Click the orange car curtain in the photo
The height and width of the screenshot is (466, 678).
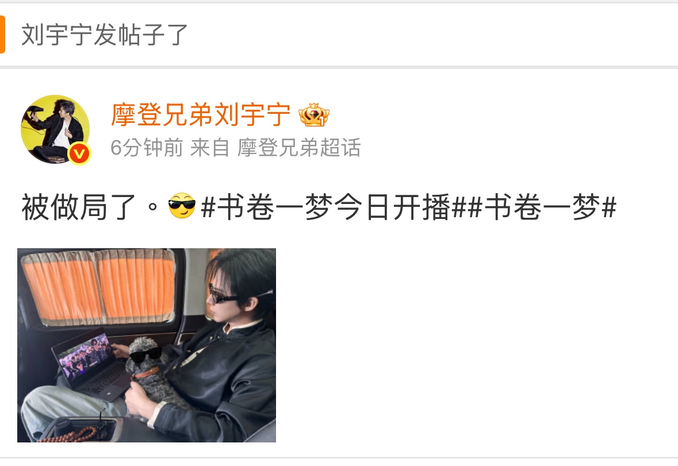(98, 287)
